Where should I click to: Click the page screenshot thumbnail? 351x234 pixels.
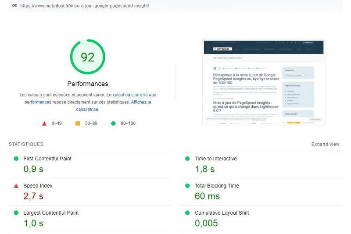(x=263, y=82)
